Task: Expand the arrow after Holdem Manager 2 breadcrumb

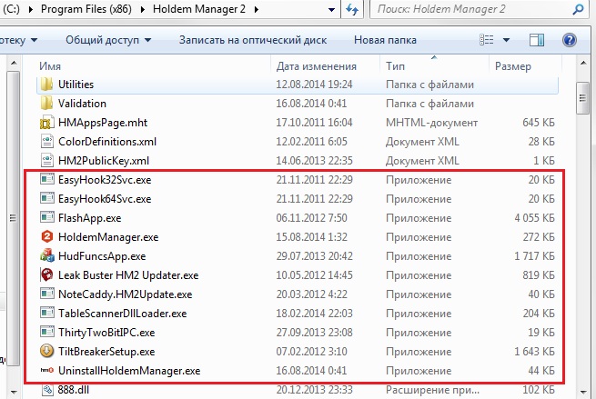Action: point(257,9)
